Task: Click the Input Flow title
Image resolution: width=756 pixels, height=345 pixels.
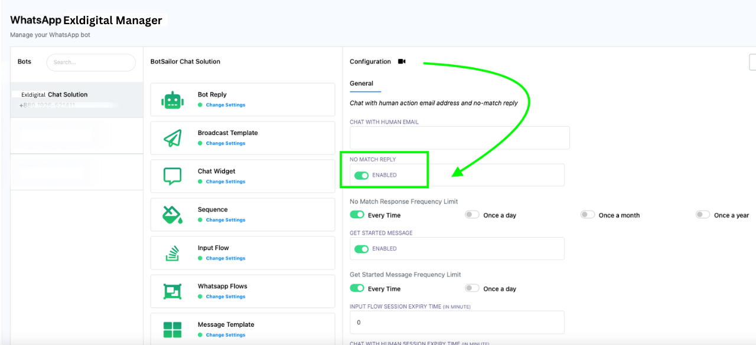Action: pos(213,248)
